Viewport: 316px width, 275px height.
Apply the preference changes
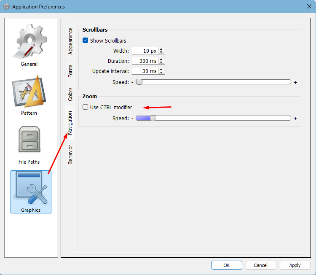pyautogui.click(x=295, y=265)
